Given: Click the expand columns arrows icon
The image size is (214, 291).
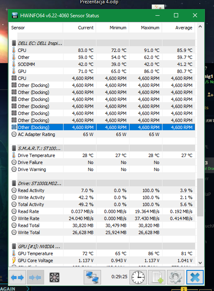Looking at the screenshot, I should 17,277.
